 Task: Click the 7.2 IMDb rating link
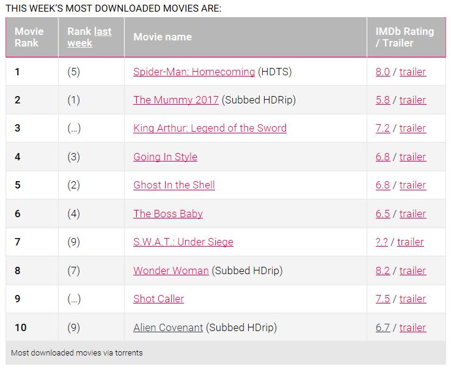pos(383,128)
